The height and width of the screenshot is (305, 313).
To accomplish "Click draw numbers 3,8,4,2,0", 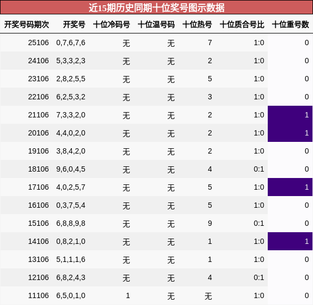I will (x=71, y=151).
